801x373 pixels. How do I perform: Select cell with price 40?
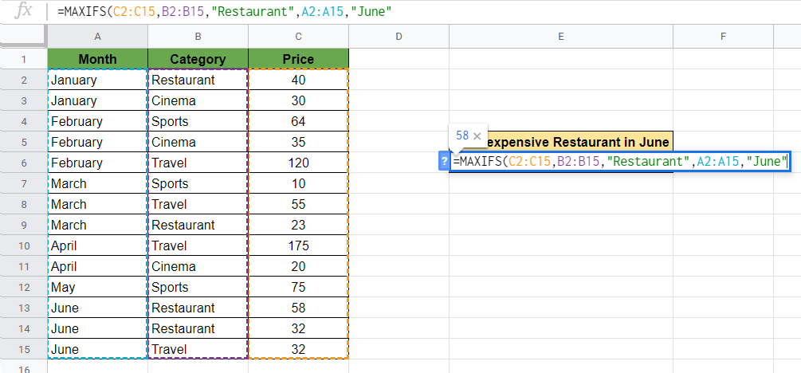coord(298,80)
